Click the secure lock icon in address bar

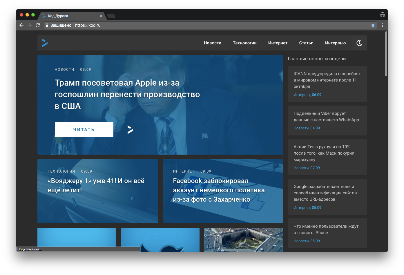point(47,25)
